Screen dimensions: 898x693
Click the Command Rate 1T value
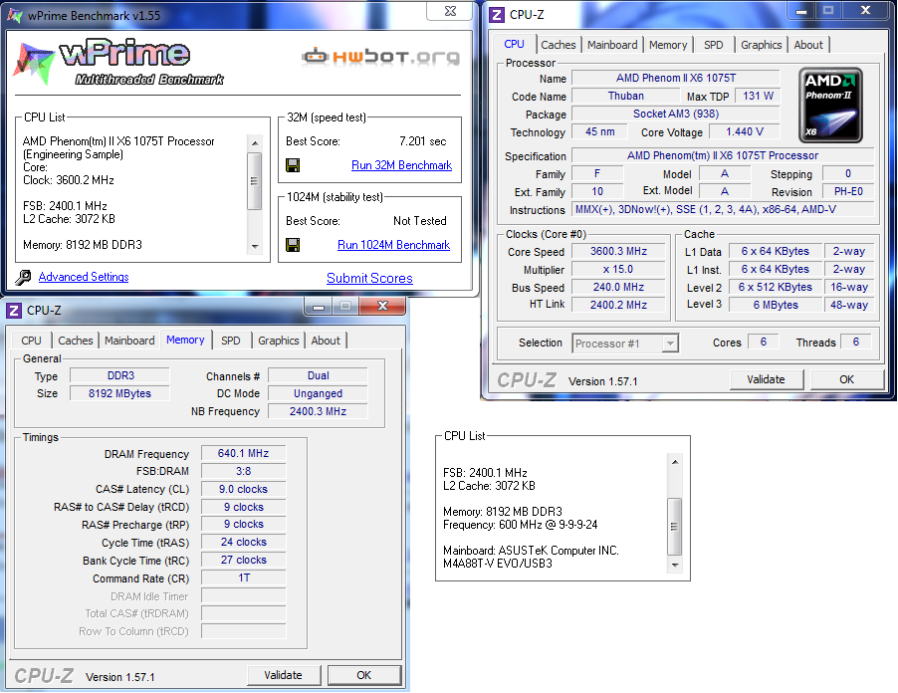(243, 577)
